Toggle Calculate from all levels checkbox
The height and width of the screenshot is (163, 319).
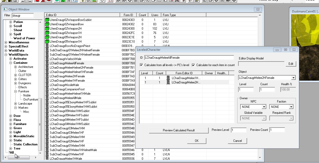coord(141,65)
